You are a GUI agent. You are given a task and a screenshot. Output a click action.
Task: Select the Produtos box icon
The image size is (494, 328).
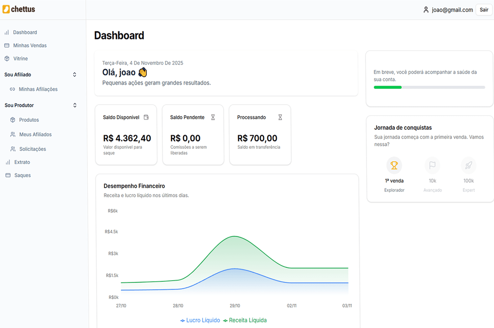12,120
